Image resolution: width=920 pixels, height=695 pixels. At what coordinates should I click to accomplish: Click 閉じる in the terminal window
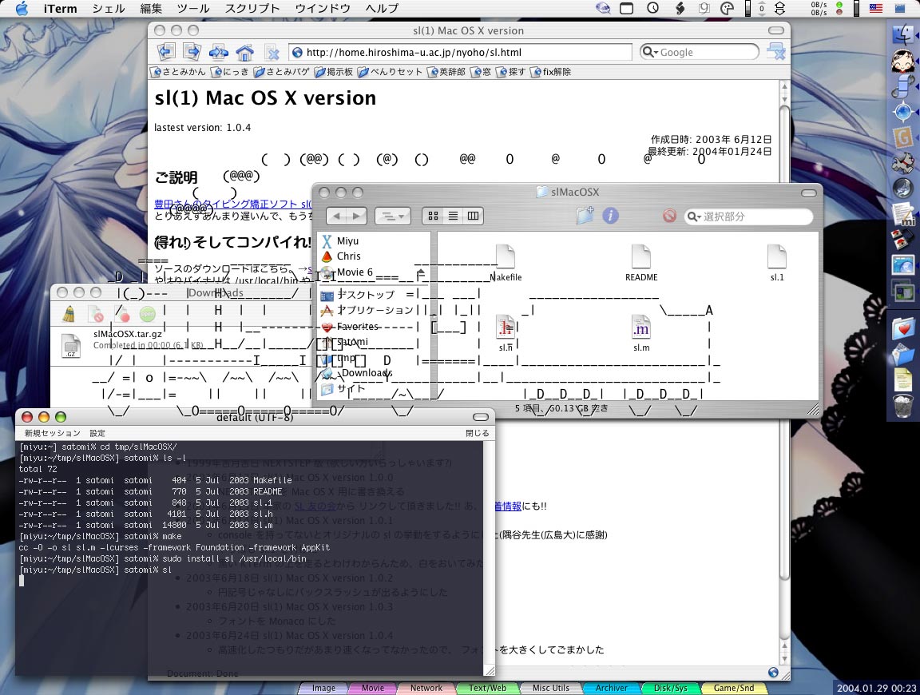pos(477,433)
